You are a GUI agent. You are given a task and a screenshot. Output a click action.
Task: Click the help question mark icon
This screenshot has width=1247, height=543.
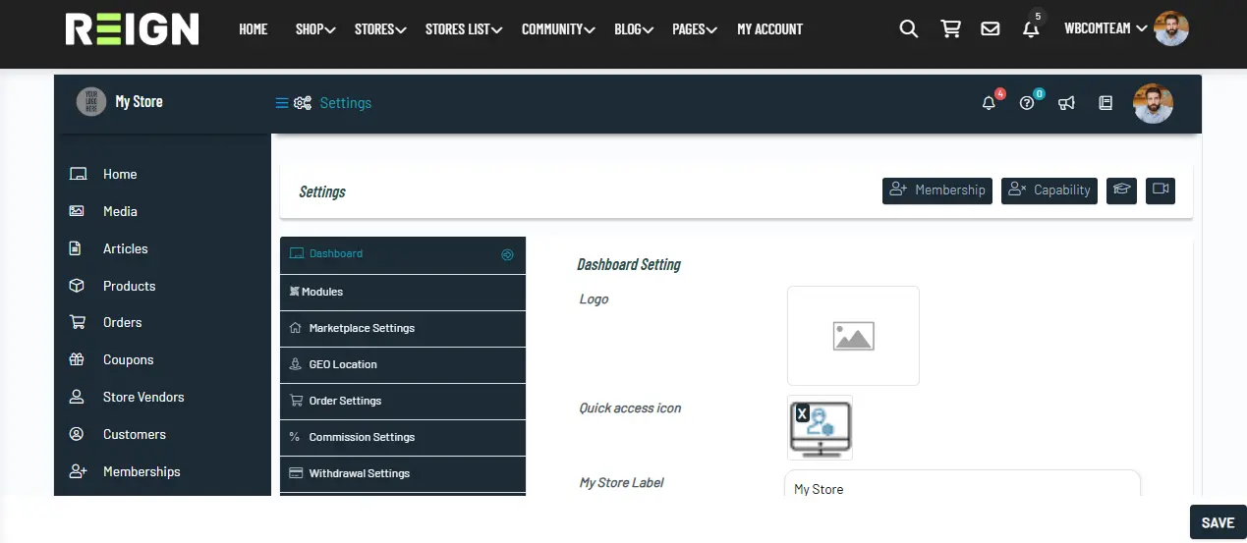[1027, 103]
